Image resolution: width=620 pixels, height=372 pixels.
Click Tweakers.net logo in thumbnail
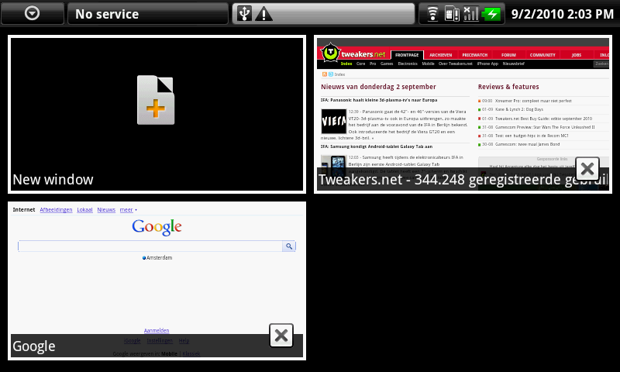click(x=353, y=53)
